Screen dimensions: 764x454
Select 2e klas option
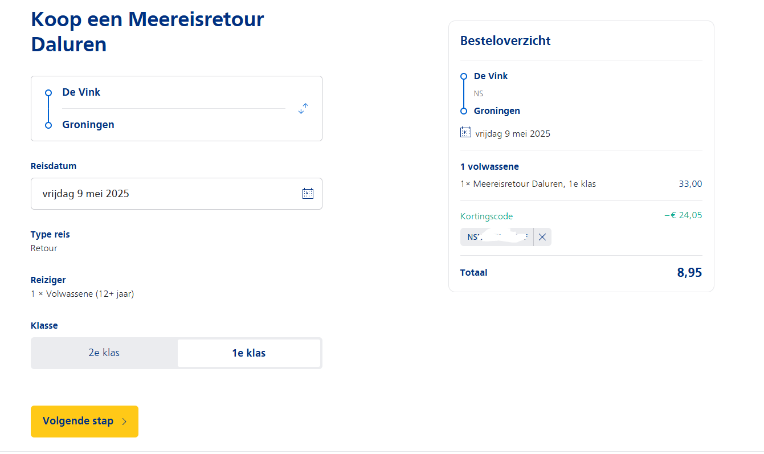tap(104, 353)
